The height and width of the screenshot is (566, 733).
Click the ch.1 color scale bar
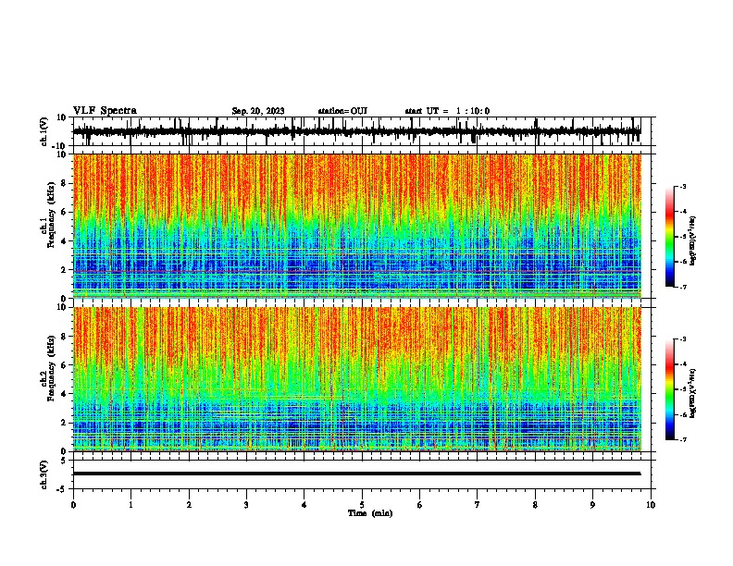tap(669, 237)
